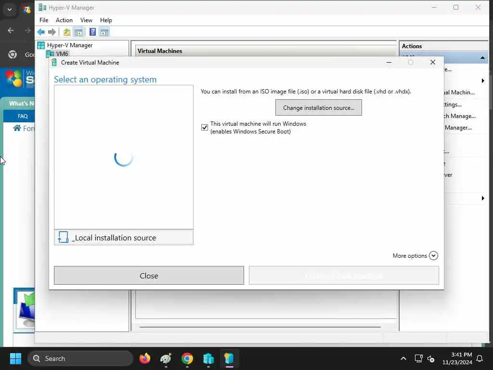Show hidden system tray icons
493x370 pixels.
click(x=403, y=358)
